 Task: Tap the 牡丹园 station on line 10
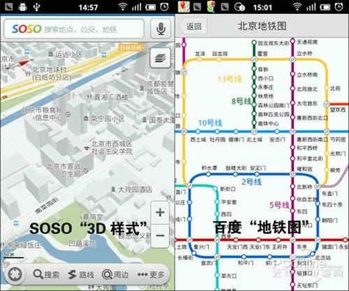(217, 132)
